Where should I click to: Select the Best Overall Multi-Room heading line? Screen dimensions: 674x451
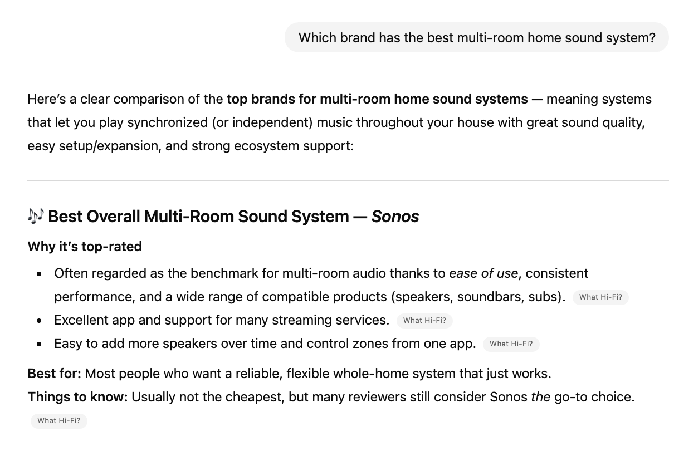point(223,217)
